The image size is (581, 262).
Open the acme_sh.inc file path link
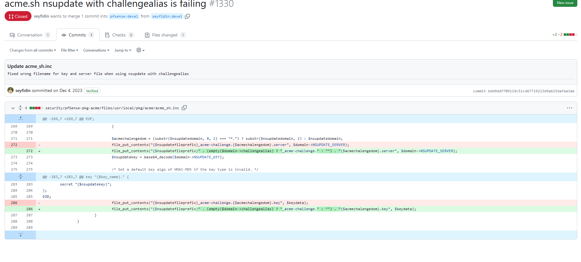pyautogui.click(x=112, y=108)
